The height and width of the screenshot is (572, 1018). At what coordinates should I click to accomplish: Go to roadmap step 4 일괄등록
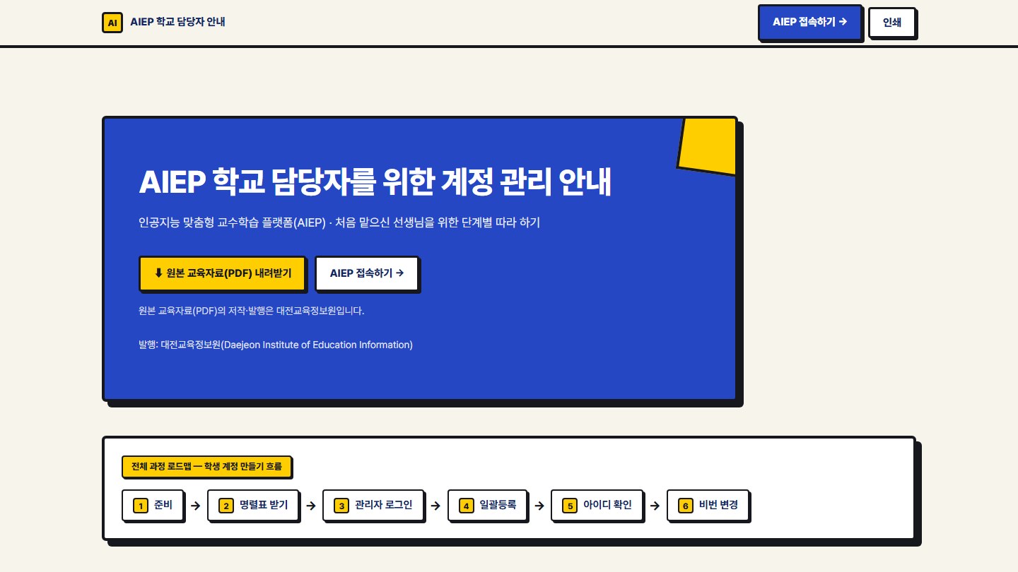(x=488, y=505)
